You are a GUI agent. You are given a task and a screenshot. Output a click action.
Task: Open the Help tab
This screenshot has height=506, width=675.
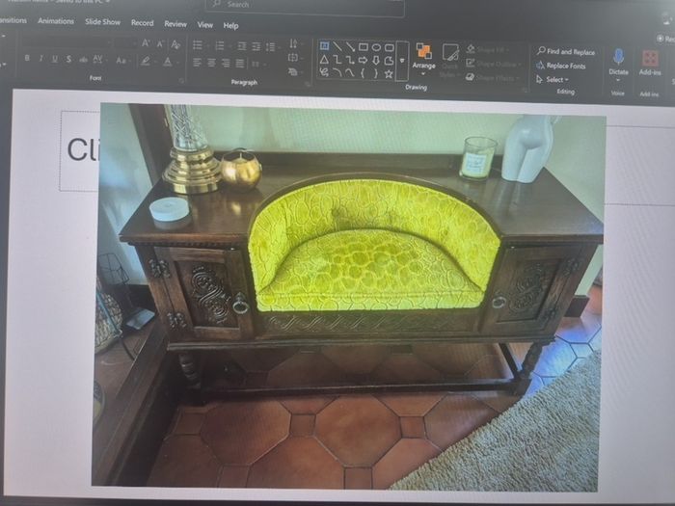coord(230,26)
